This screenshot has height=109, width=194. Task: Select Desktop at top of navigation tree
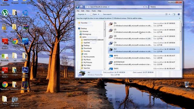click(x=82, y=28)
